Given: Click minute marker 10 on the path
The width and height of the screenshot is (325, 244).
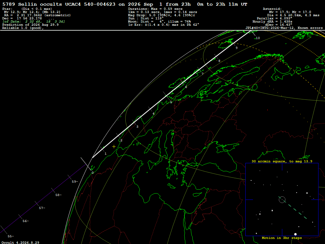Looking at the screenshot, I should (x=258, y=38).
